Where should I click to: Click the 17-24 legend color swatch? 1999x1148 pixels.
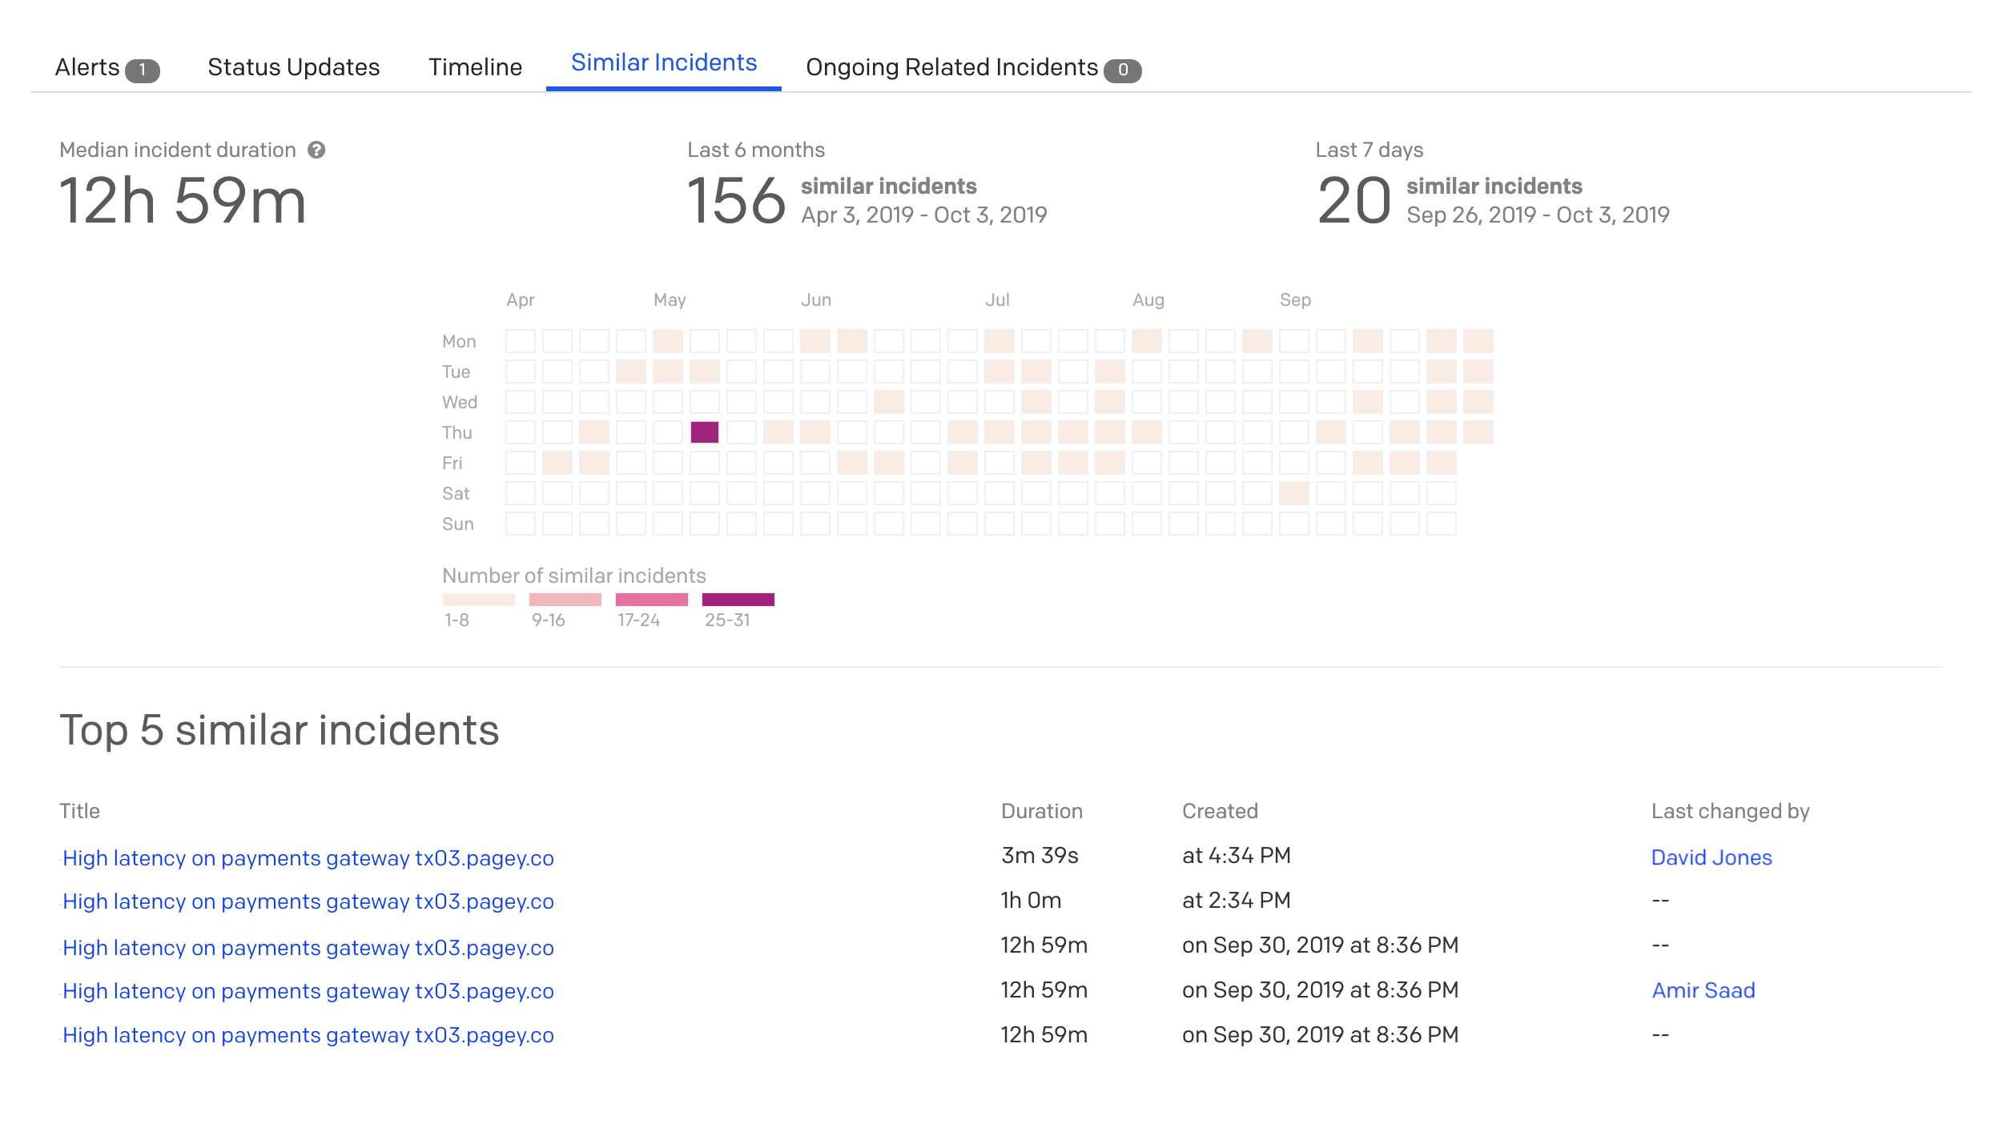[x=651, y=600]
